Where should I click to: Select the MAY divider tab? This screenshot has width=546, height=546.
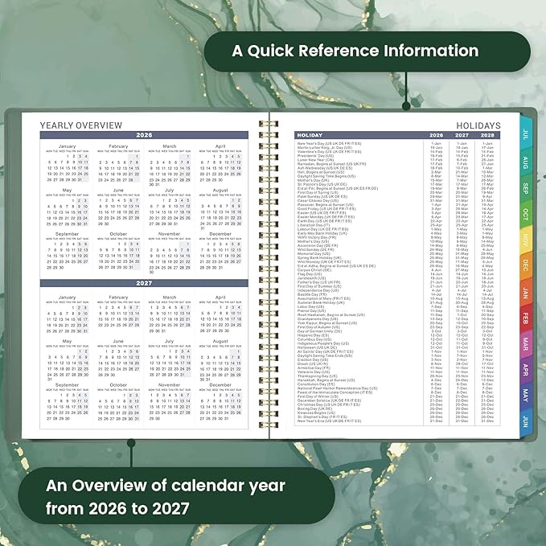coord(525,396)
